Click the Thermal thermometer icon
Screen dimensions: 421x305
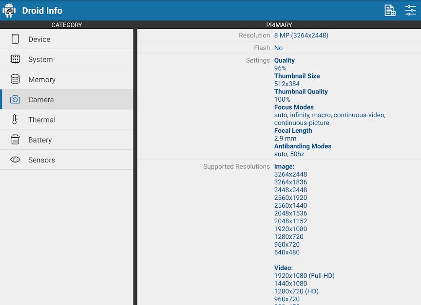pyautogui.click(x=15, y=119)
